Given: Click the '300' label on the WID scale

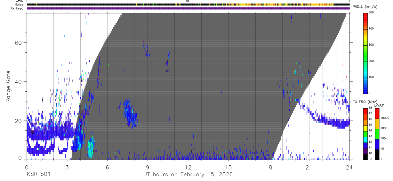Looking at the screenshot, I should (x=371, y=45).
